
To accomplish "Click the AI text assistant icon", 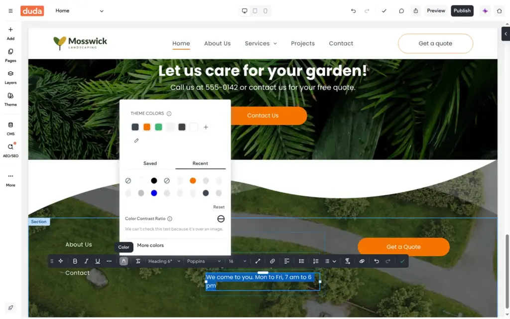I will tap(61, 261).
